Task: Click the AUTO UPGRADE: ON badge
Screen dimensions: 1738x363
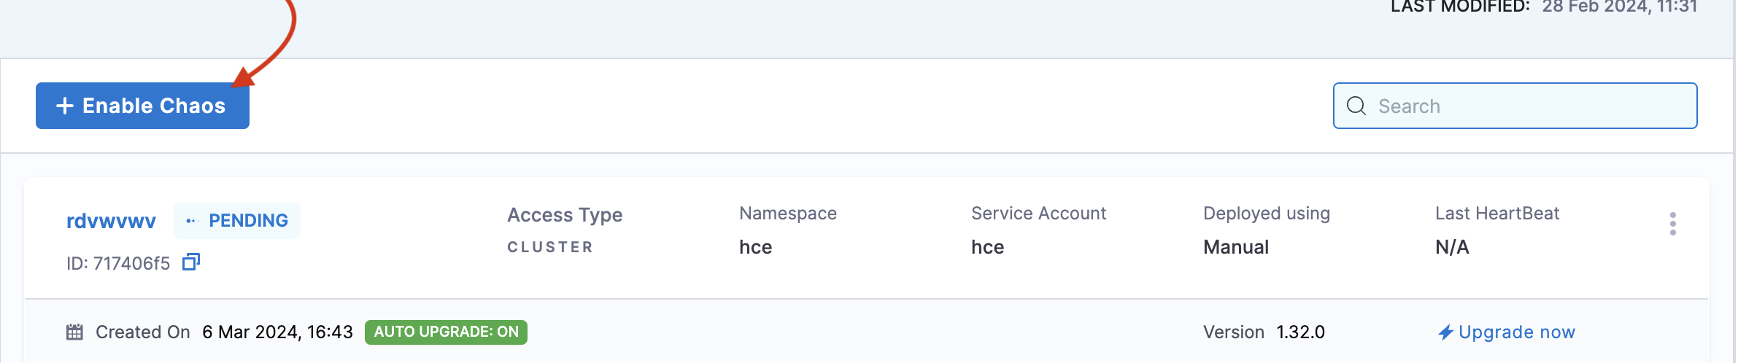Action: click(x=446, y=332)
